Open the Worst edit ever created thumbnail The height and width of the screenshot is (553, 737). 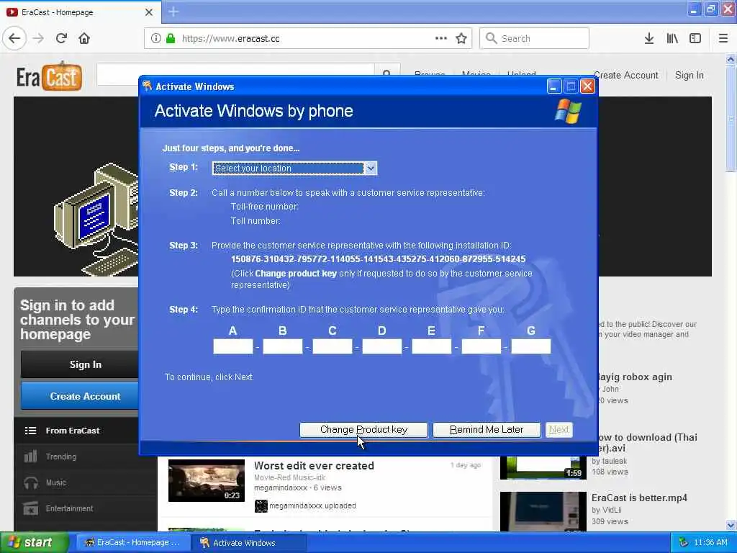point(207,480)
